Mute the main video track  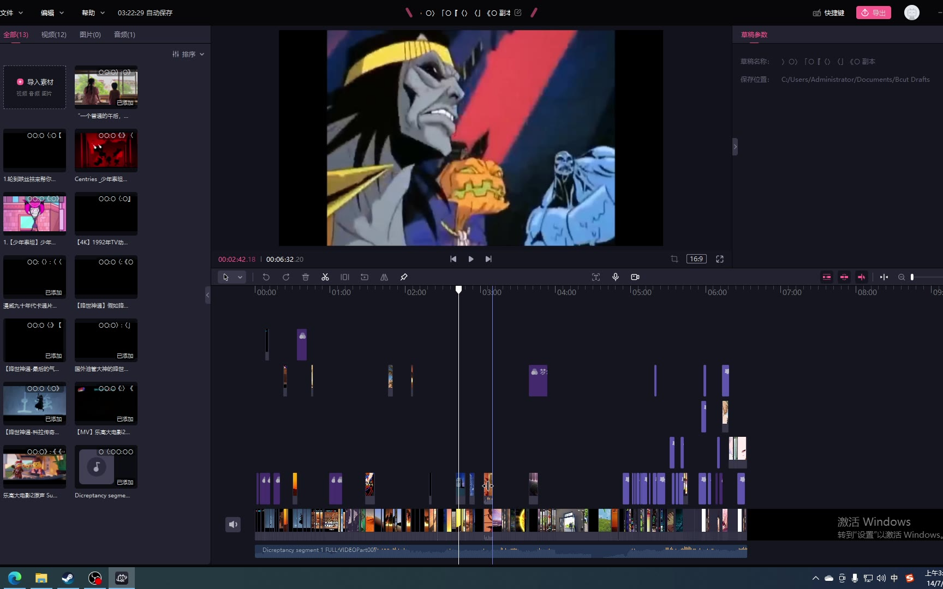tap(233, 524)
